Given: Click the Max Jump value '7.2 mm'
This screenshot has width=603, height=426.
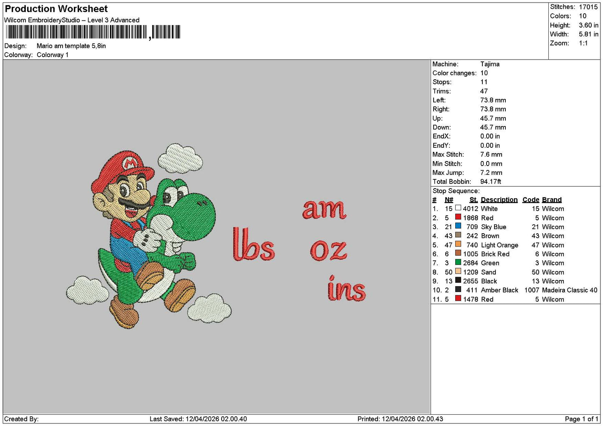Looking at the screenshot, I should click(491, 173).
